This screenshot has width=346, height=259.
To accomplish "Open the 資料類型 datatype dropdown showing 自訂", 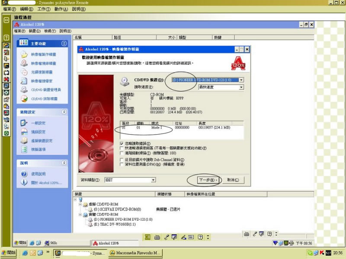I will tap(154, 180).
